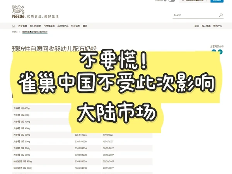The height and width of the screenshot is (174, 232).
Task: Click the Nestlé bird nest logo
Action: [18, 12]
